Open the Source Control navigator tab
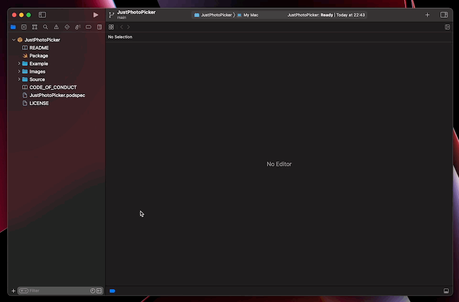The width and height of the screenshot is (459, 302). [24, 27]
